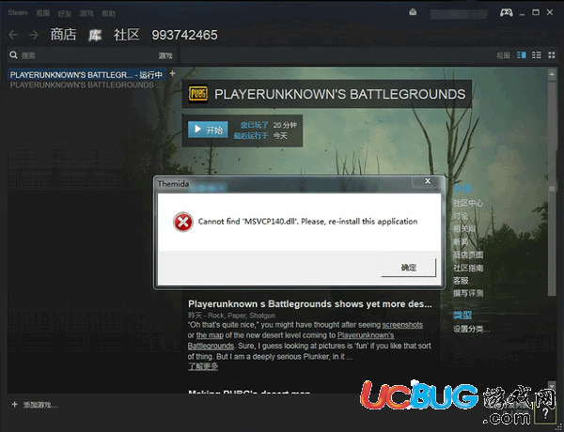Screen dimensions: 564x432
Task: Switch library to detail view icon
Action: tap(521, 55)
